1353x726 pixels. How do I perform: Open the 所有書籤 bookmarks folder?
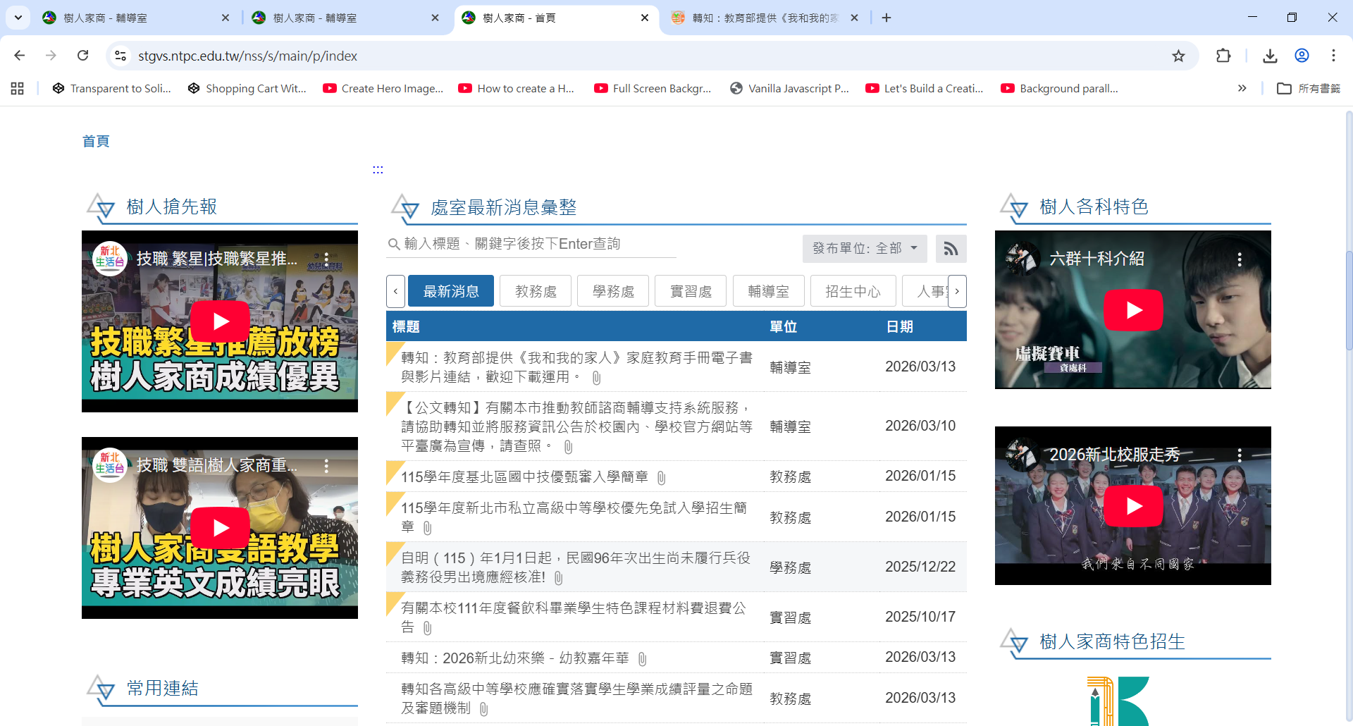click(1309, 88)
